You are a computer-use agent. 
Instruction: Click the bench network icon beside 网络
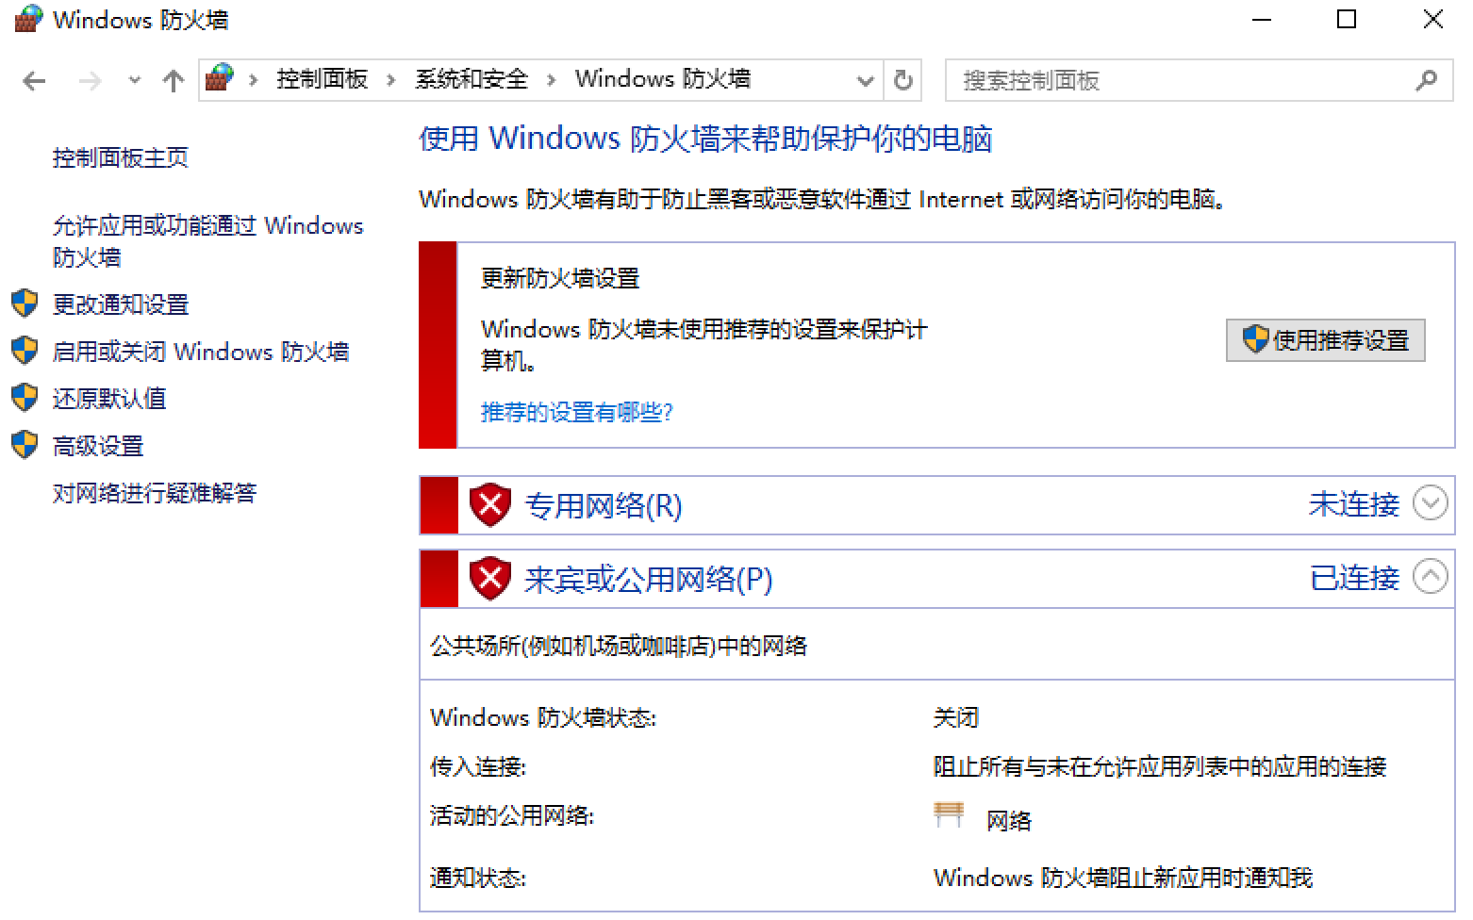click(x=949, y=815)
